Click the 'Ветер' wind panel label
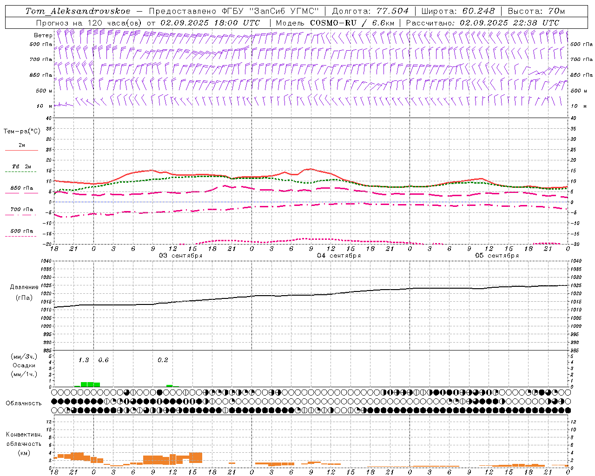The height and width of the screenshot is (476, 595). [x=43, y=35]
